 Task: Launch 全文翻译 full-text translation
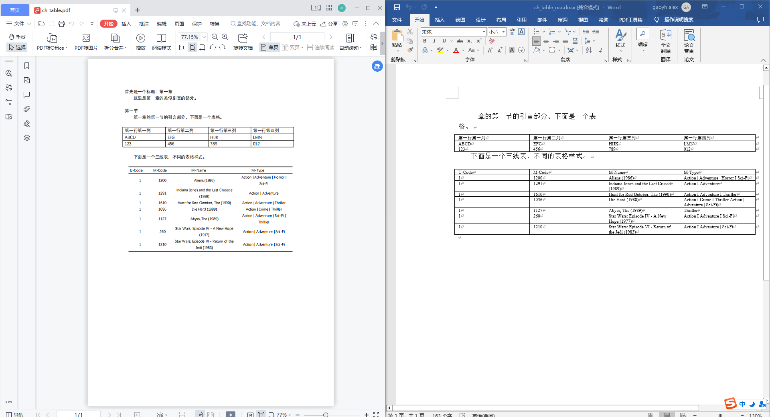click(x=665, y=41)
